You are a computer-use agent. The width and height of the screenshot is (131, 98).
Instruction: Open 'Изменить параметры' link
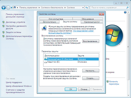click(x=114, y=83)
